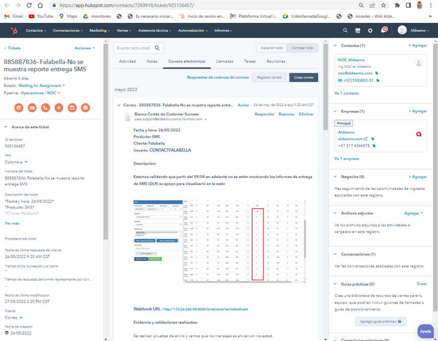Open the HubSpot sprocket home logo
Image resolution: width=438 pixels, height=341 pixels.
coord(14,31)
